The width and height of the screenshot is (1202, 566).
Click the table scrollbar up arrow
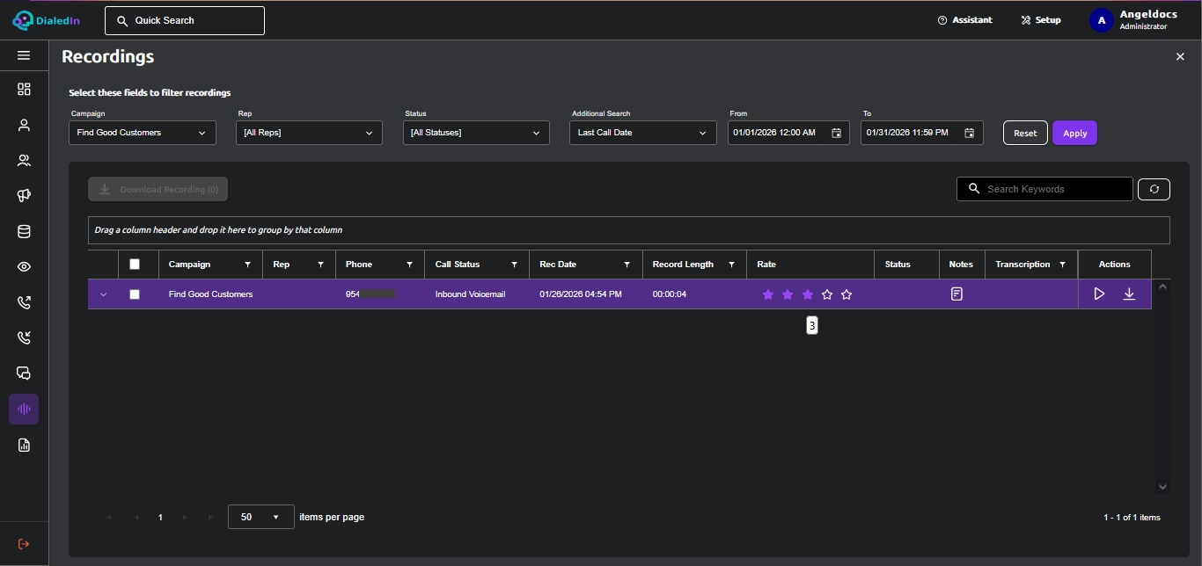coord(1162,287)
